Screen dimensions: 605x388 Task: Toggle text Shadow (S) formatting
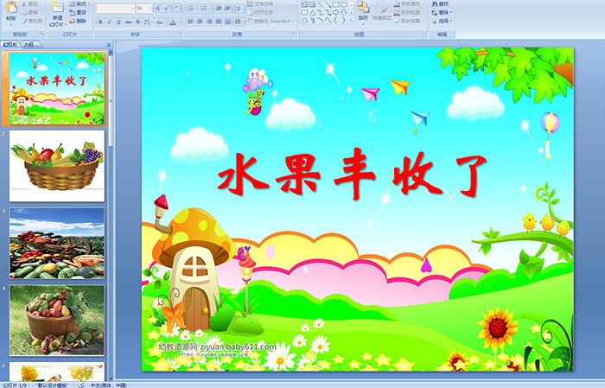click(137, 22)
